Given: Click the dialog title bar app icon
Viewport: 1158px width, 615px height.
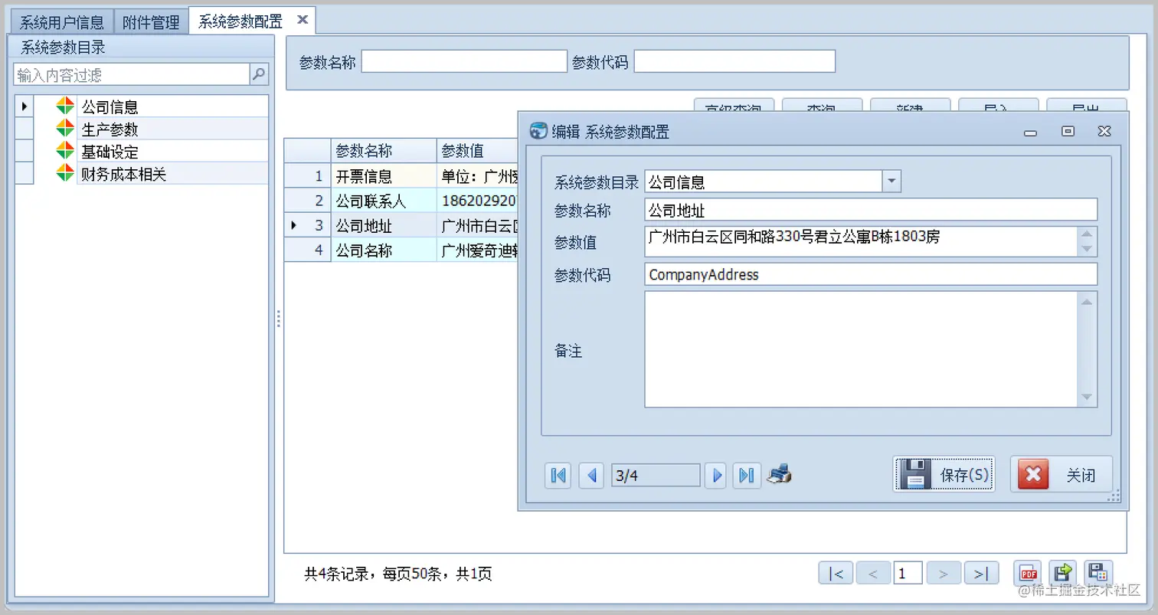Looking at the screenshot, I should [538, 131].
